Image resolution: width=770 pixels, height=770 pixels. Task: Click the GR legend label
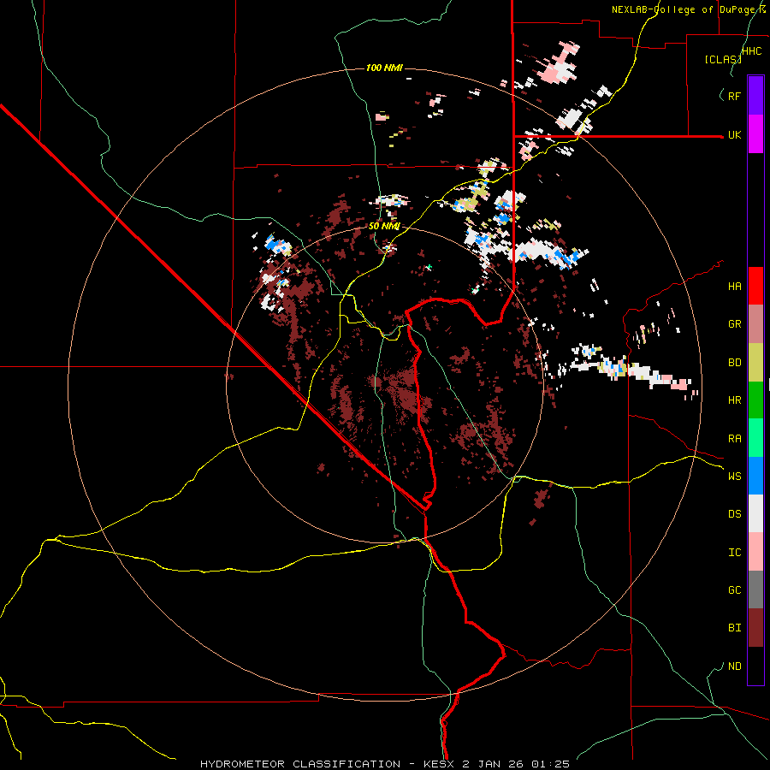734,324
